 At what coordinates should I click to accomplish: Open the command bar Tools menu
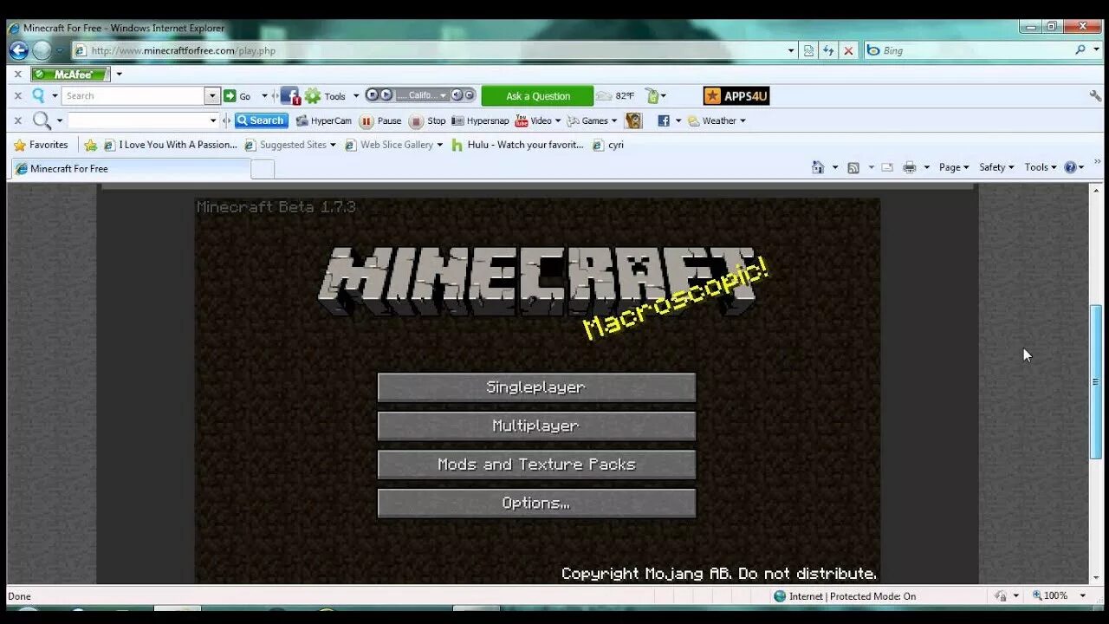coord(1041,167)
